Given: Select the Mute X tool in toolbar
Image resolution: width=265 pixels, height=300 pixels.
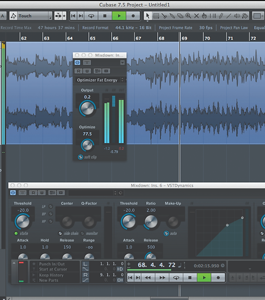Looking at the screenshot, I should click(x=196, y=16).
